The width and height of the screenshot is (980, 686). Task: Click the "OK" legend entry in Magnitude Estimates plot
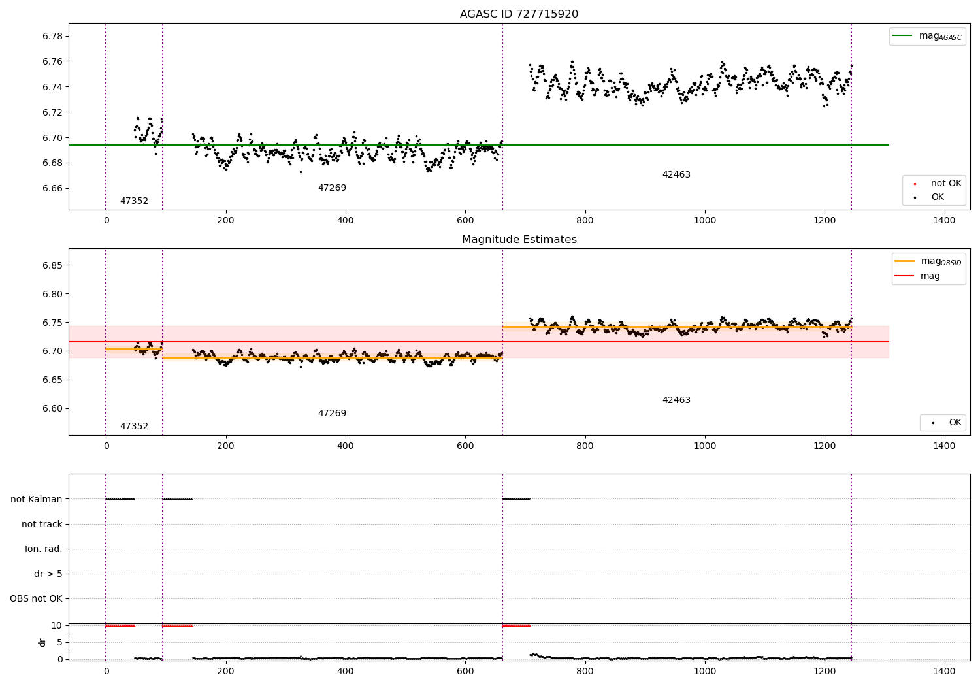point(955,422)
